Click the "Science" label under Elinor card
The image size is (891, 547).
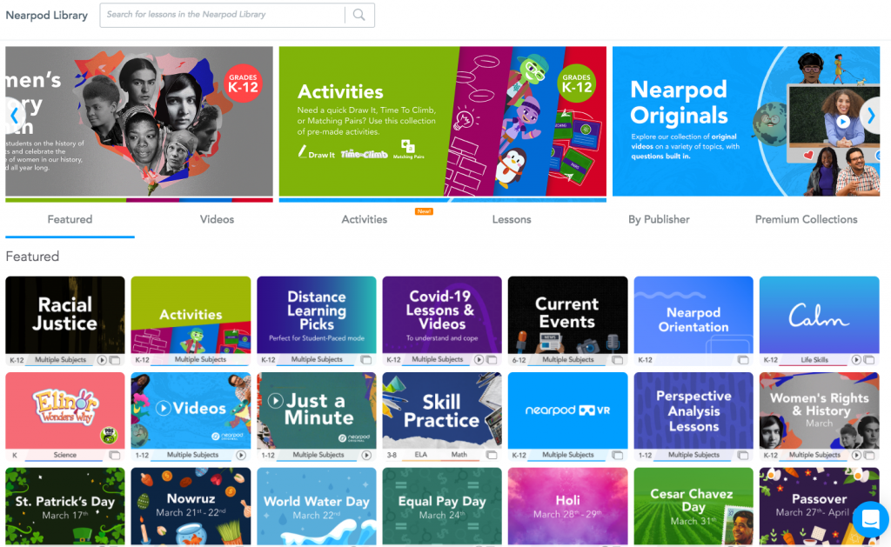coord(64,455)
